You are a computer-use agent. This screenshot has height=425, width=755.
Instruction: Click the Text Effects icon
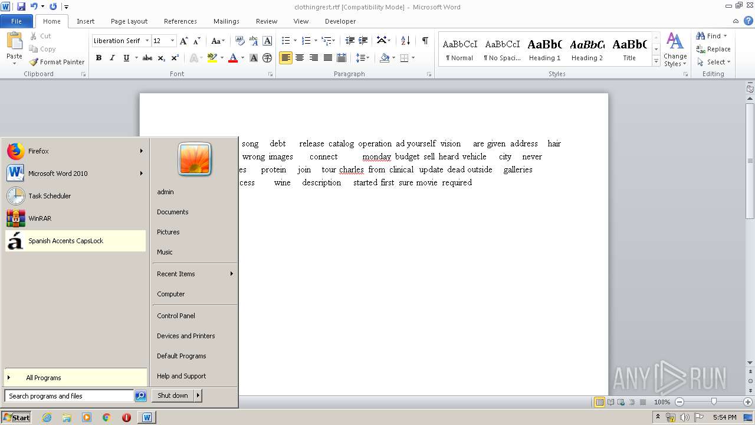[x=193, y=58]
